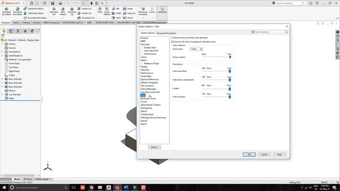Screen dimensions: 340x191
Task: Open the Curves tool
Action: pos(152,10)
